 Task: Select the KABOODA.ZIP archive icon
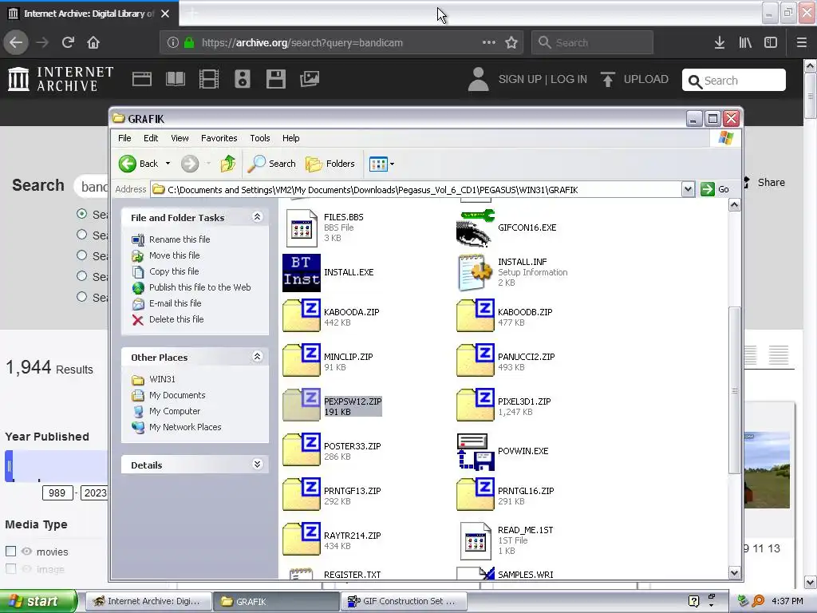[x=301, y=316]
